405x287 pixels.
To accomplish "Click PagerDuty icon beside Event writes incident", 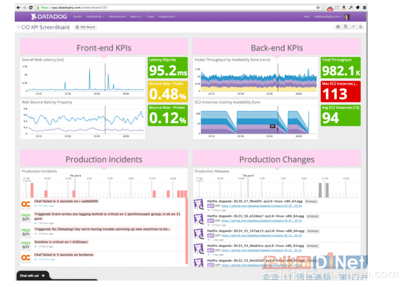I will point(26,217).
